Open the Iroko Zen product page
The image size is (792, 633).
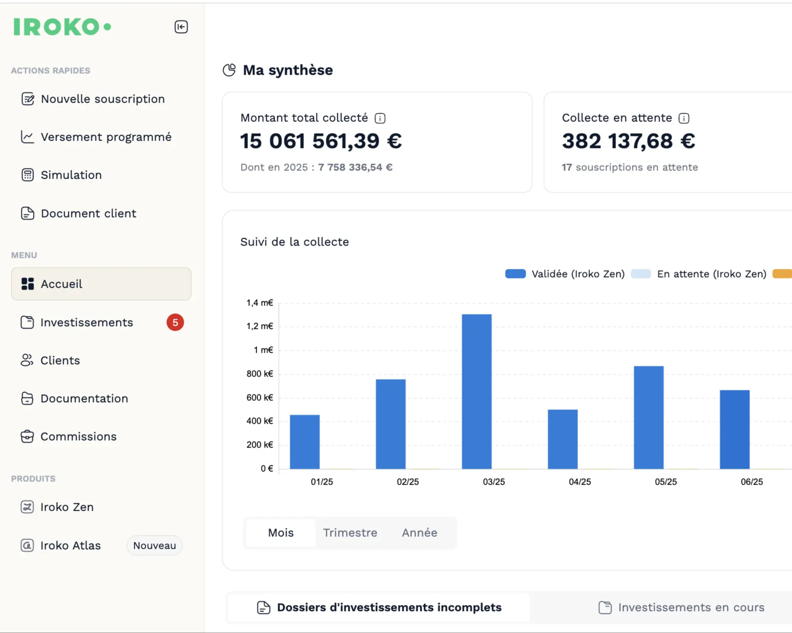point(101,507)
